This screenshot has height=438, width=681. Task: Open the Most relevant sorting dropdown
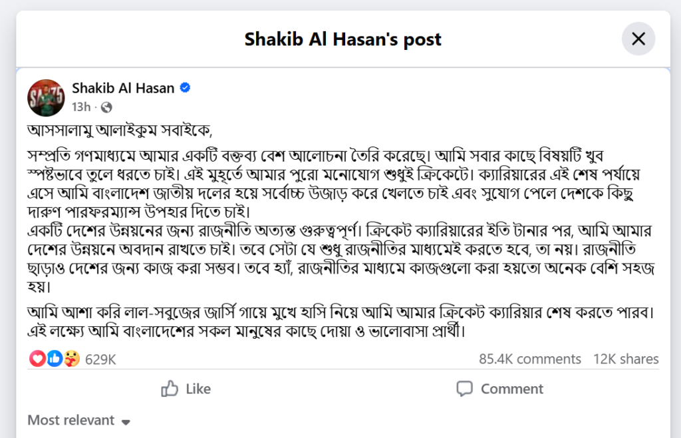[70, 420]
